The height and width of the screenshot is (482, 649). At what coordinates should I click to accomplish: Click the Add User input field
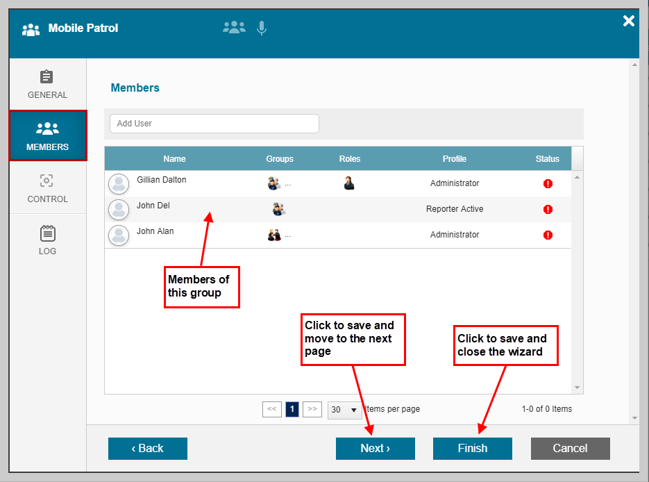214,124
